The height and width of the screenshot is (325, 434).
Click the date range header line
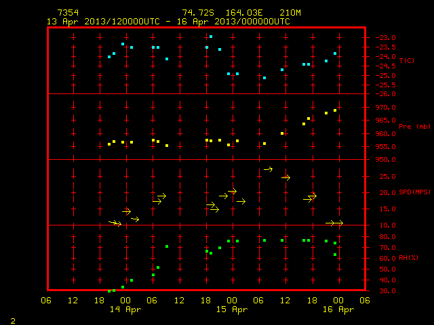tap(168, 22)
